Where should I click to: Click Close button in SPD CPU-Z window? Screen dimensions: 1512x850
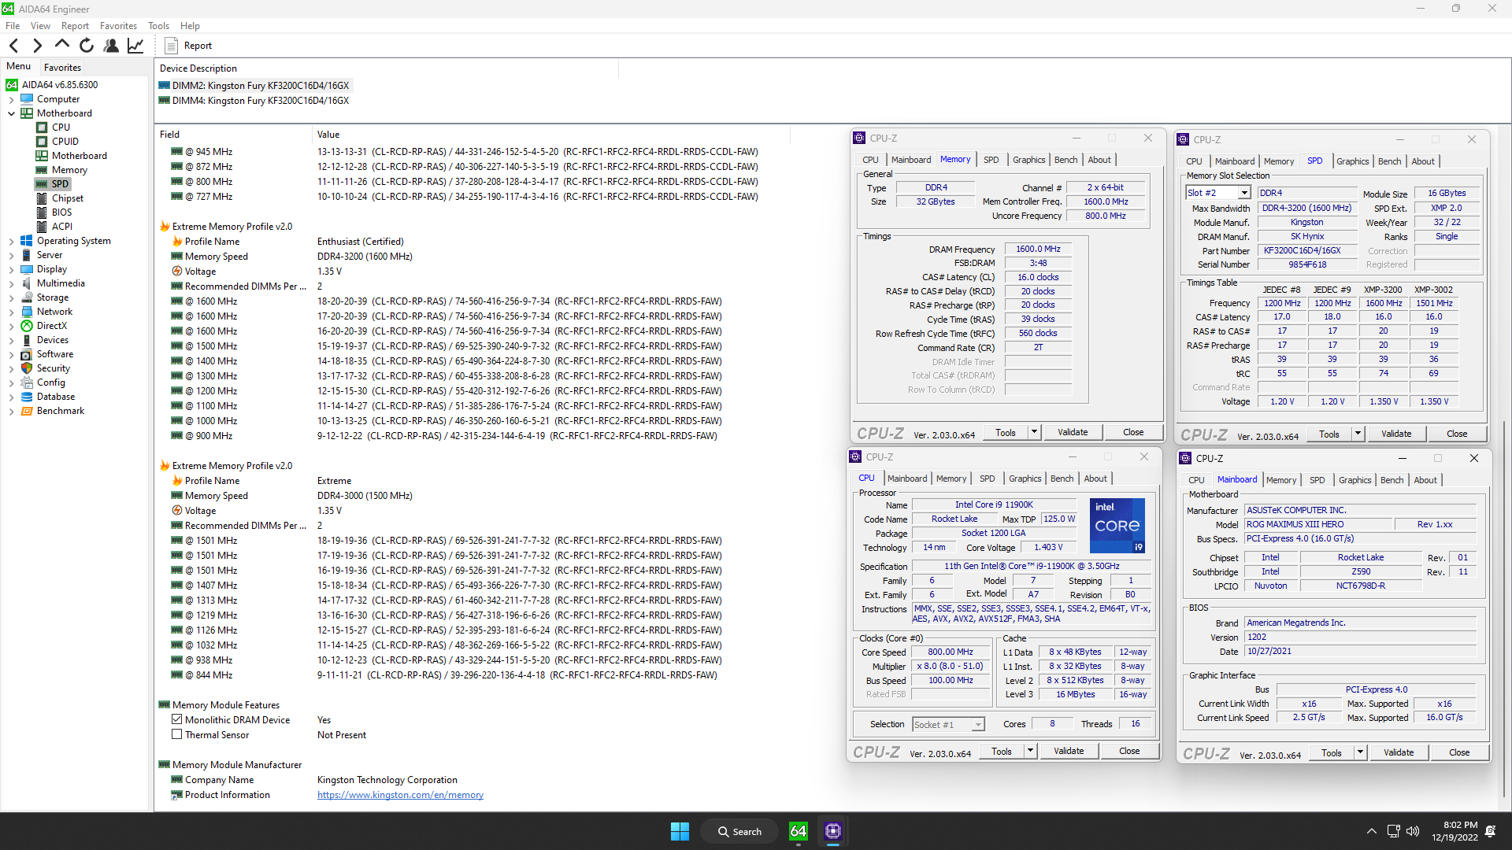1457,434
